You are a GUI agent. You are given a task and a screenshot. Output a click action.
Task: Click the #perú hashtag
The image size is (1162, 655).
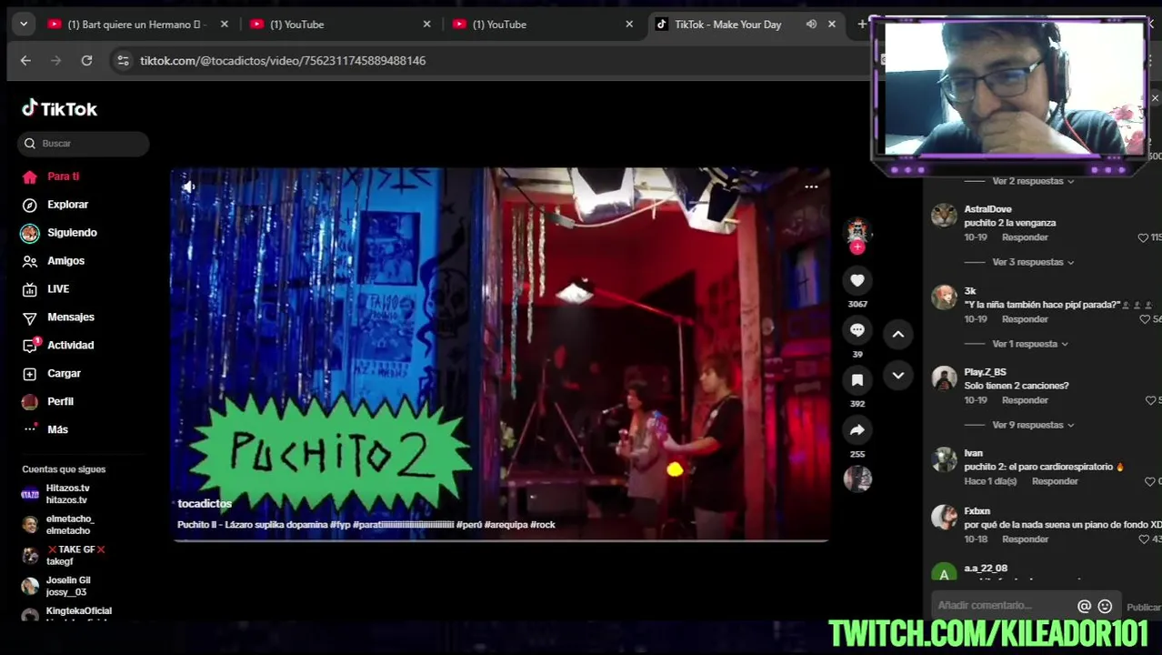[x=469, y=525]
